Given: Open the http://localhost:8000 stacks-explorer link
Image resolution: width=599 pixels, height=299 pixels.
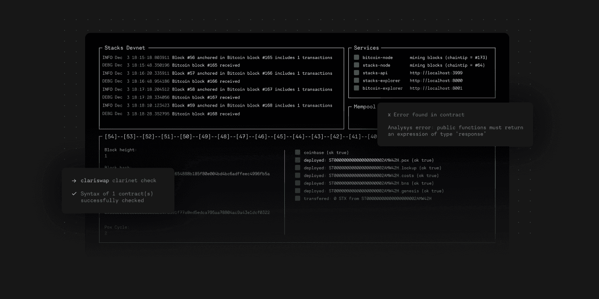Looking at the screenshot, I should (436, 81).
